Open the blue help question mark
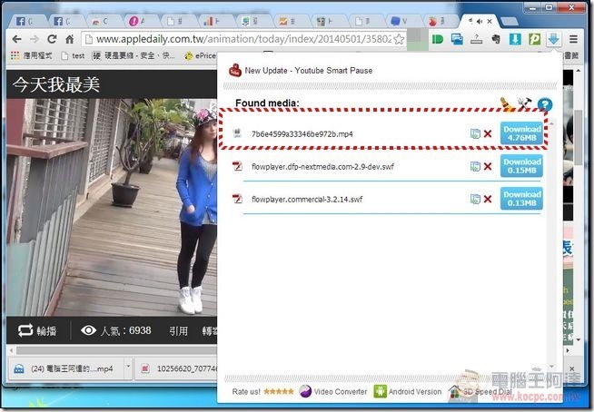 click(545, 105)
